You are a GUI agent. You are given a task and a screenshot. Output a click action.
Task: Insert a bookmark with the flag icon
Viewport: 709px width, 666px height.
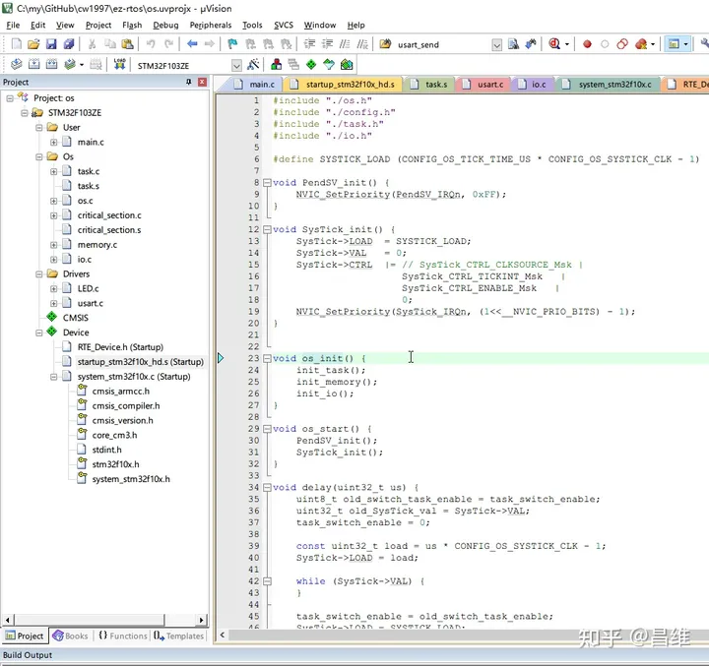[x=232, y=44]
